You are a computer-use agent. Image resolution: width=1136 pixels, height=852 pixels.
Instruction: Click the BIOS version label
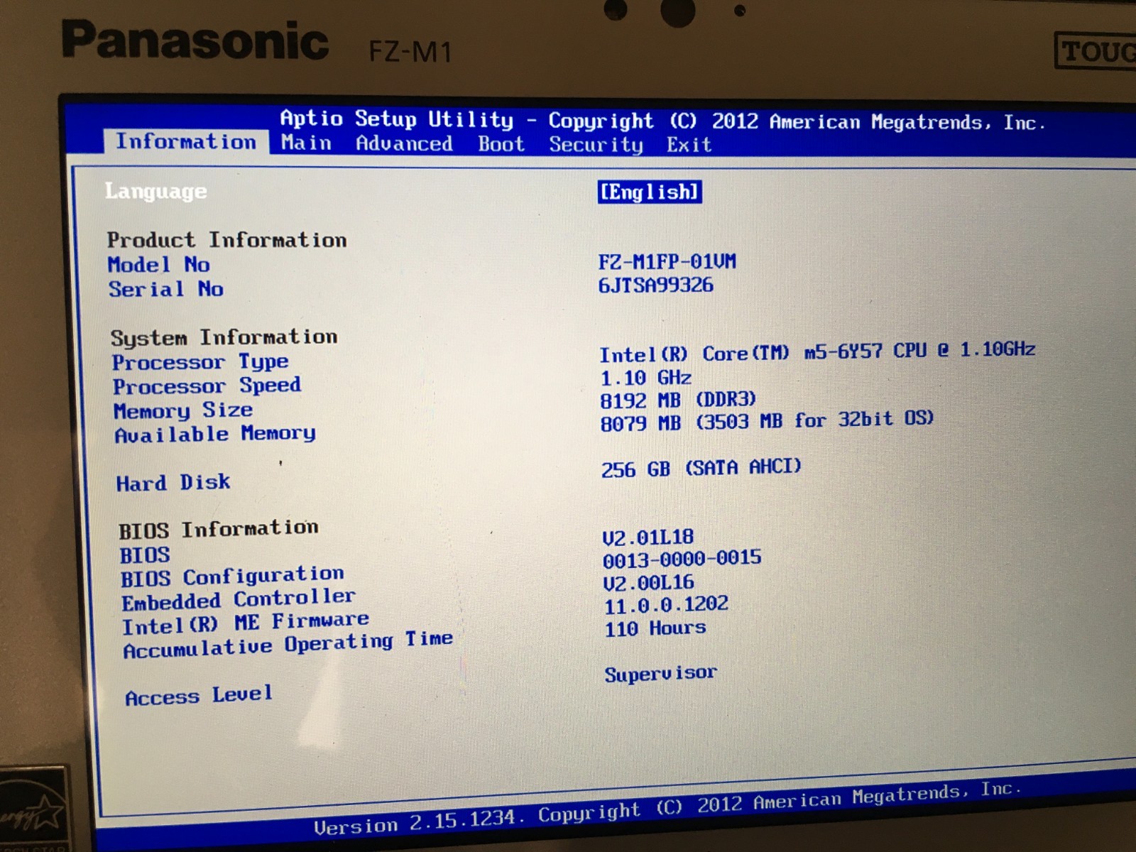tap(145, 555)
